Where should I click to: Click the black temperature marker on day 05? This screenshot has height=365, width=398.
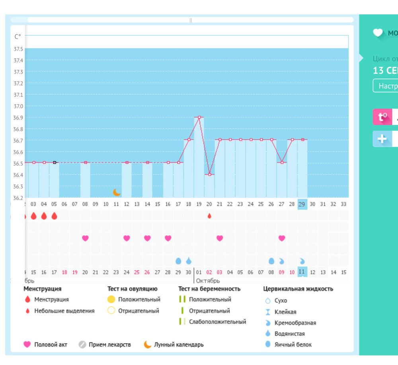[x=55, y=162]
